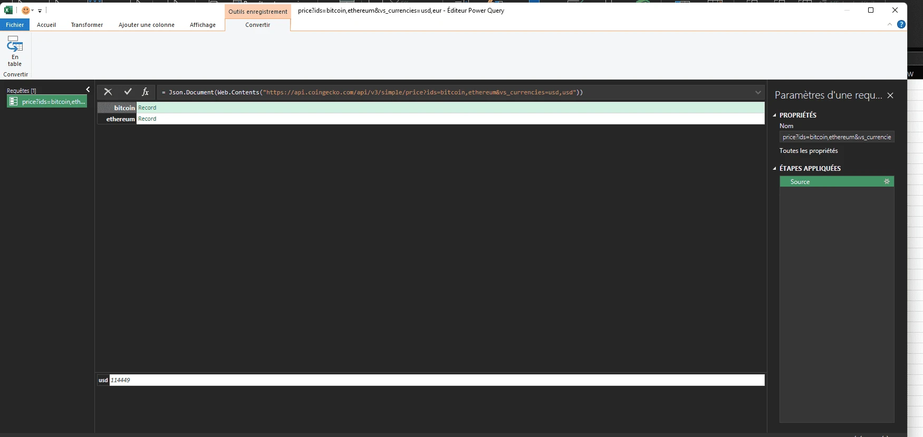Collapse the ribbon with caret icon

tap(890, 24)
